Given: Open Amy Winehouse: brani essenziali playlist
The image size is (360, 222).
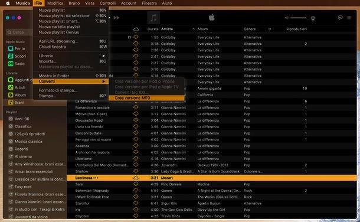Looking at the screenshot, I should [37, 164].
